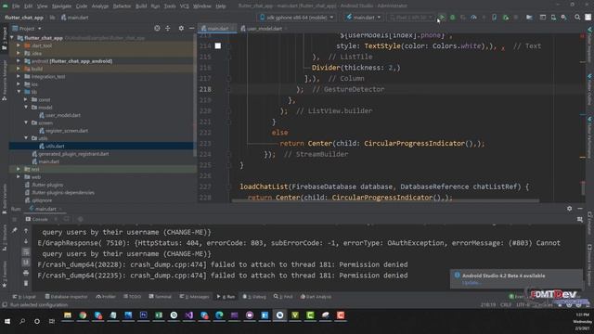
Task: Select register_screen.dart in project tree
Action: 64,131
